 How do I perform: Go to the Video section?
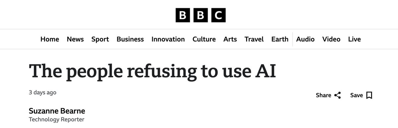click(x=331, y=39)
